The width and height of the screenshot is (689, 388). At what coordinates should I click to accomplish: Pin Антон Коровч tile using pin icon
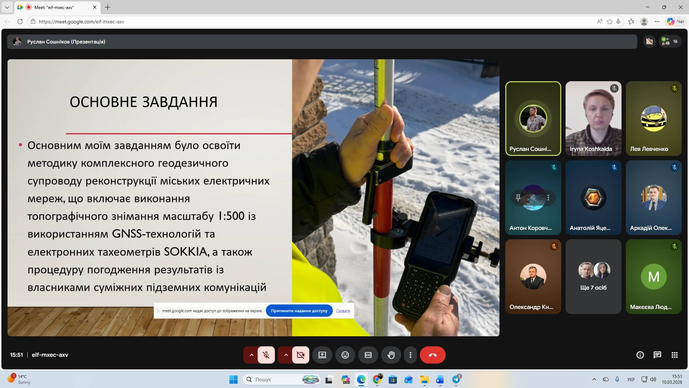coord(518,198)
